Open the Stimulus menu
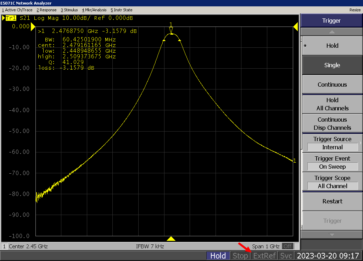 tap(69, 10)
